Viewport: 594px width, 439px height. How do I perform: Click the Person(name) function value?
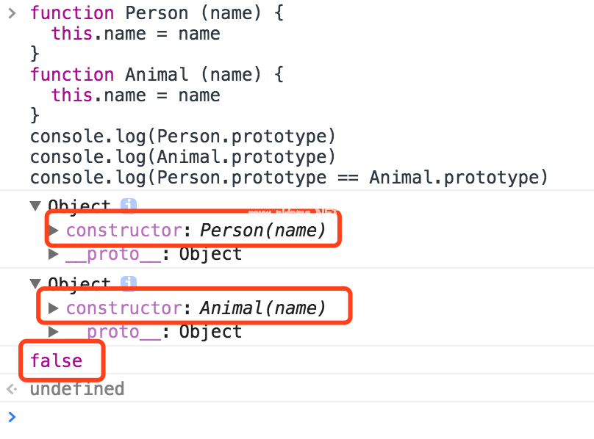[262, 231]
